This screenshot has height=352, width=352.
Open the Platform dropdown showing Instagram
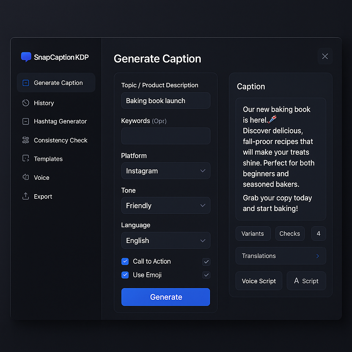166,171
